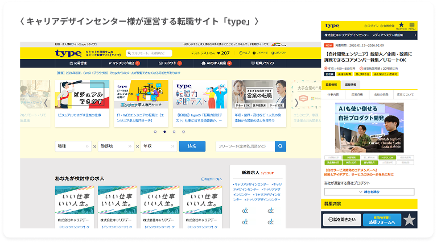The height and width of the screenshot is (243, 437).
Task: Jump to 会社の声 section tab
Action: pyautogui.click(x=381, y=94)
